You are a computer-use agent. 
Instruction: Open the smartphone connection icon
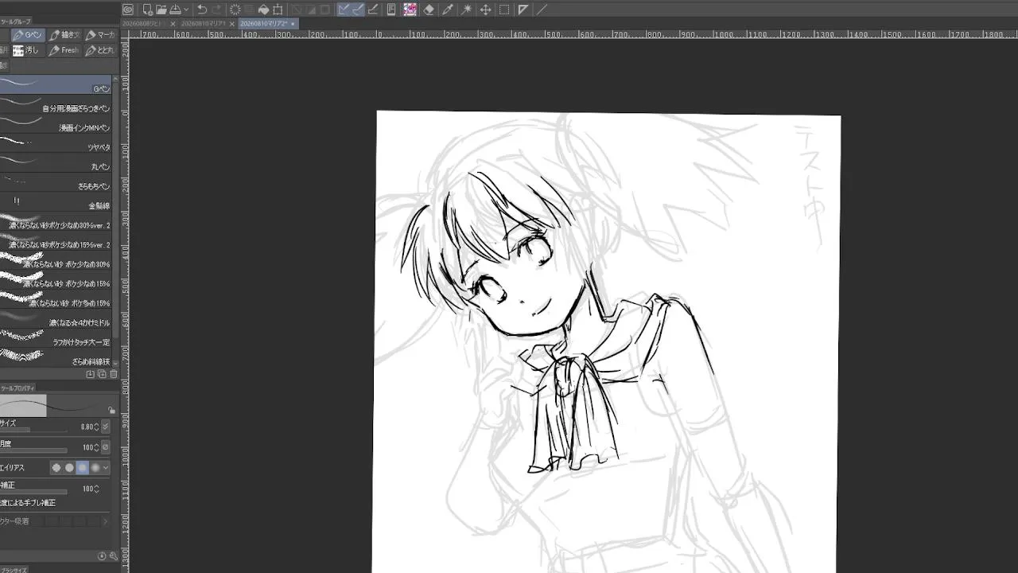click(391, 10)
